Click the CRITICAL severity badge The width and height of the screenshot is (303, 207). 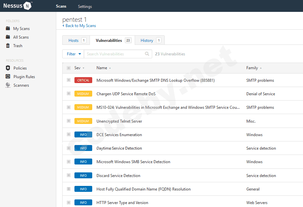click(x=83, y=80)
